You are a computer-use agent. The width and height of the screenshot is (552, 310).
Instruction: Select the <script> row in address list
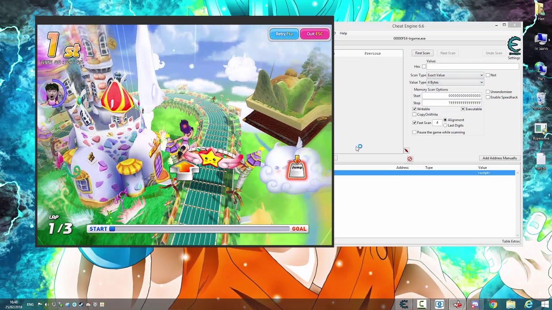(424, 173)
